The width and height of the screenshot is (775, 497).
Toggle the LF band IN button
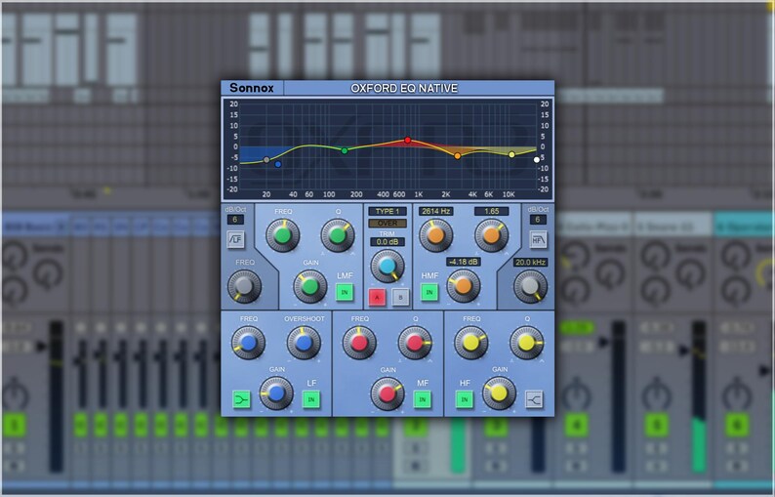(x=311, y=399)
